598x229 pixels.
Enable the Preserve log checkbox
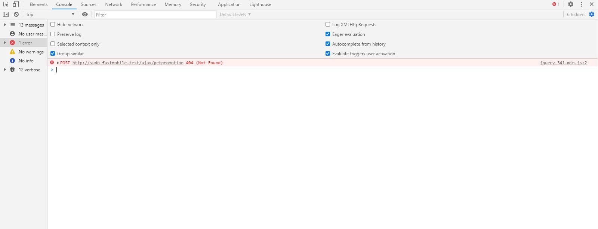53,34
